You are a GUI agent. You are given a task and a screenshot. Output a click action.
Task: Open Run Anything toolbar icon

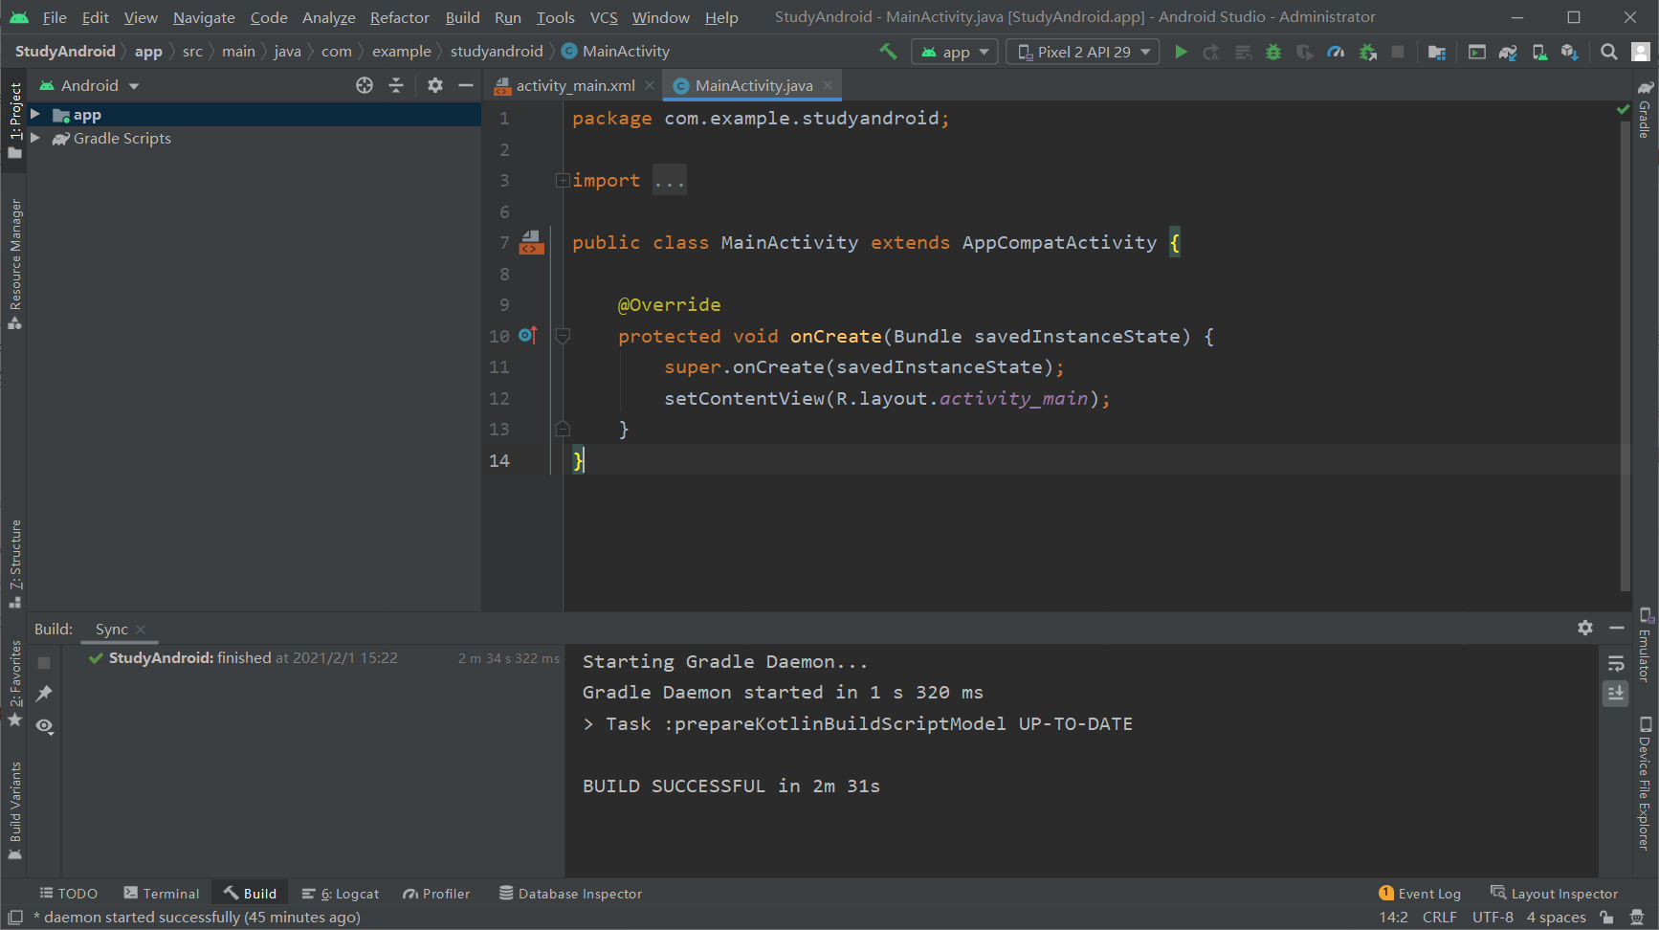click(1477, 52)
